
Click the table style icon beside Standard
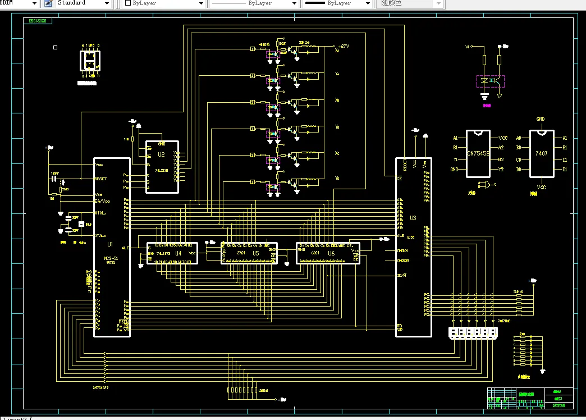click(x=49, y=3)
